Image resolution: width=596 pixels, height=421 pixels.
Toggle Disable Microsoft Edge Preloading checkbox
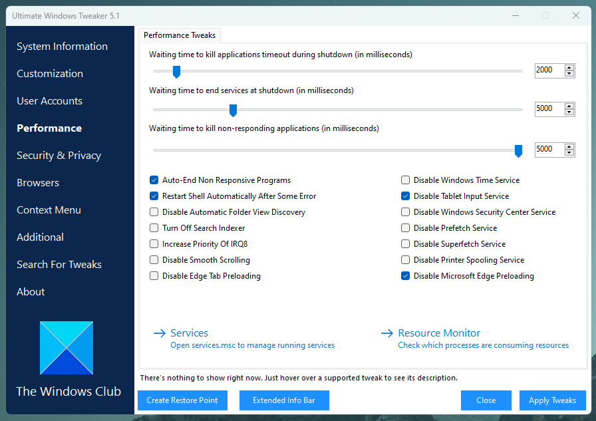406,276
